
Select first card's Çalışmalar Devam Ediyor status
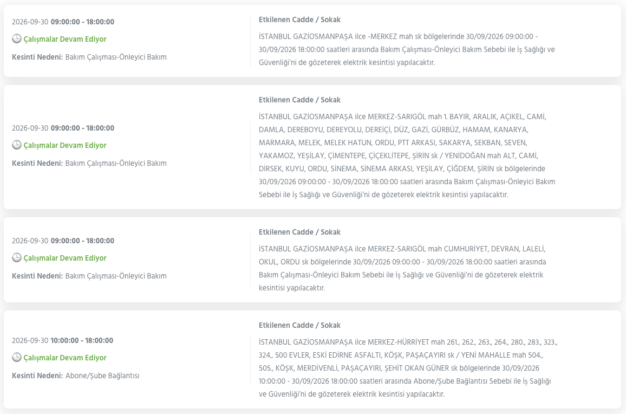(x=64, y=39)
